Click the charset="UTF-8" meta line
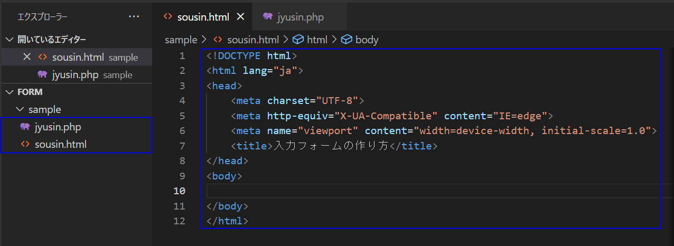 point(298,100)
